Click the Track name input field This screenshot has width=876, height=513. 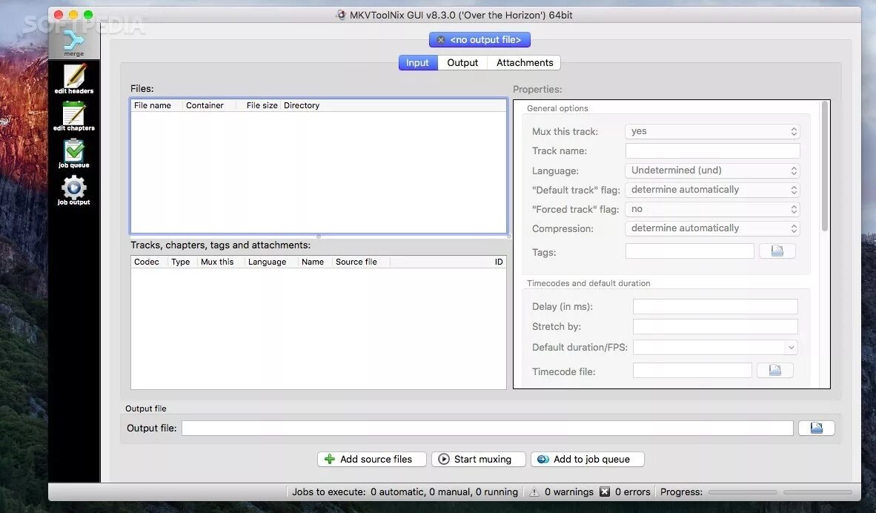pyautogui.click(x=712, y=151)
